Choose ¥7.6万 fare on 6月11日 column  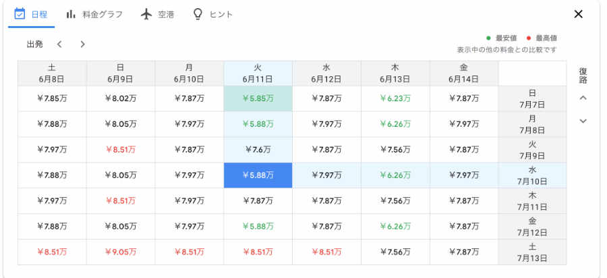pos(258,150)
